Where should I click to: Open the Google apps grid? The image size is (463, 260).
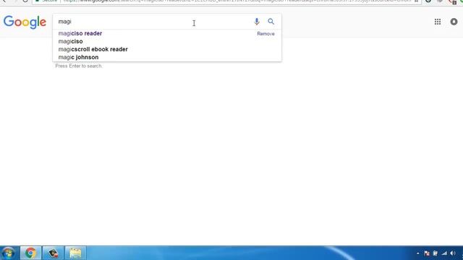[x=438, y=22]
